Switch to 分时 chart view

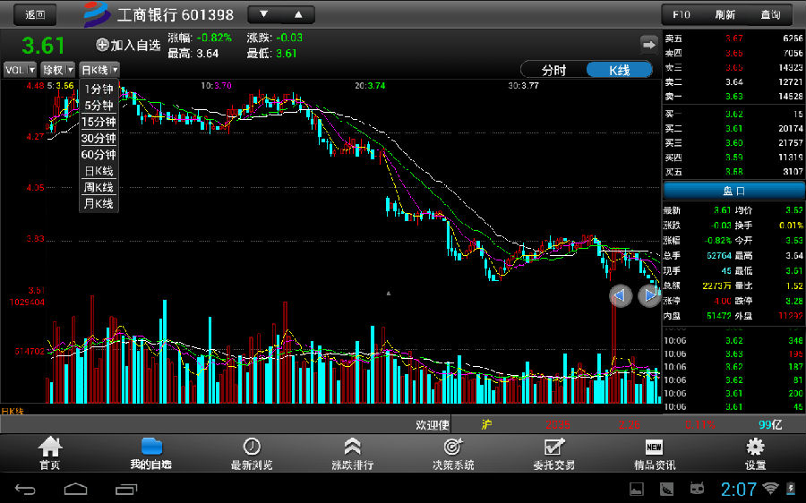point(554,70)
